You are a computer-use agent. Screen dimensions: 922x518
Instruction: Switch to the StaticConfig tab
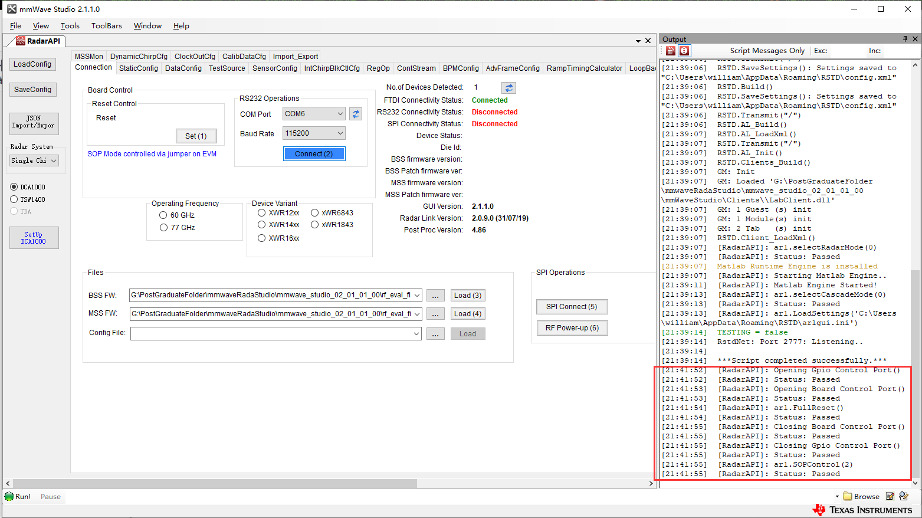pyautogui.click(x=139, y=68)
